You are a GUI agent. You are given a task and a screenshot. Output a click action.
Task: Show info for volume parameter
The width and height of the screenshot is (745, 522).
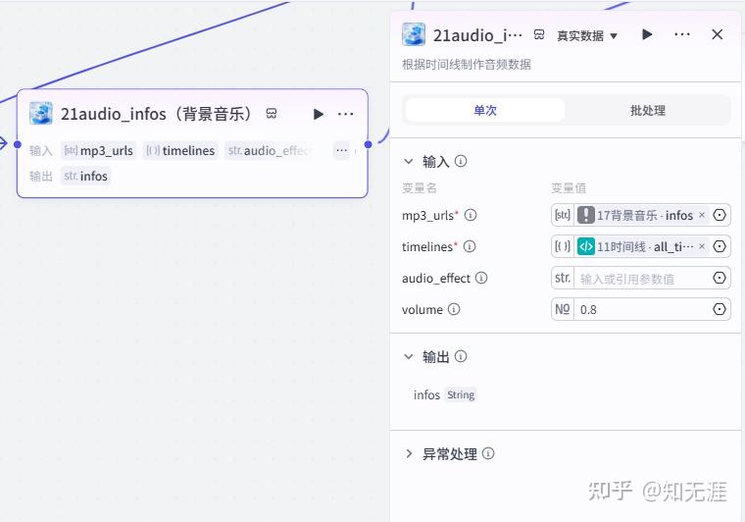click(454, 309)
